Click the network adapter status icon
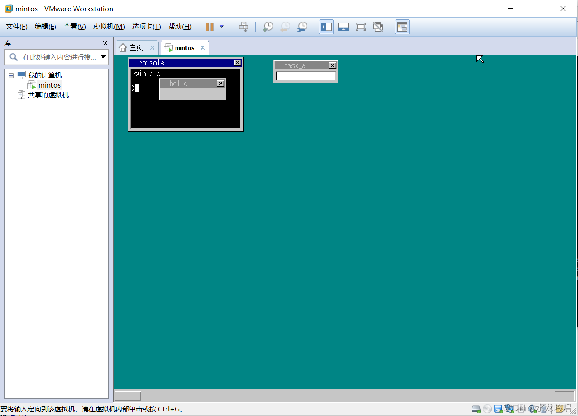Image resolution: width=578 pixels, height=416 pixels. click(x=509, y=409)
